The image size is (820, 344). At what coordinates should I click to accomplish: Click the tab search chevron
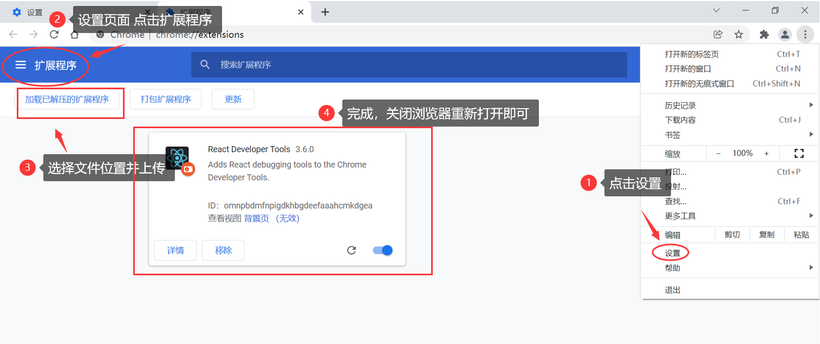click(x=717, y=11)
